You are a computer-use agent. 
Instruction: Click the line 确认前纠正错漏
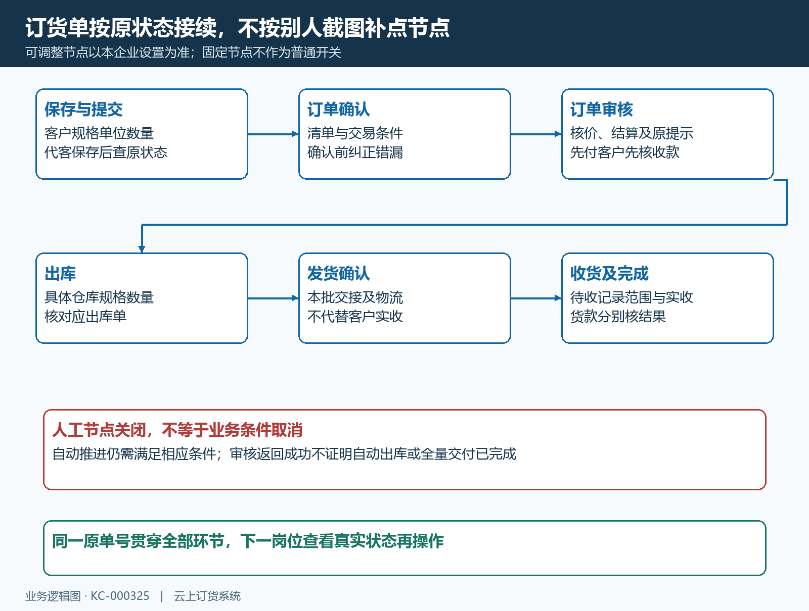click(355, 152)
